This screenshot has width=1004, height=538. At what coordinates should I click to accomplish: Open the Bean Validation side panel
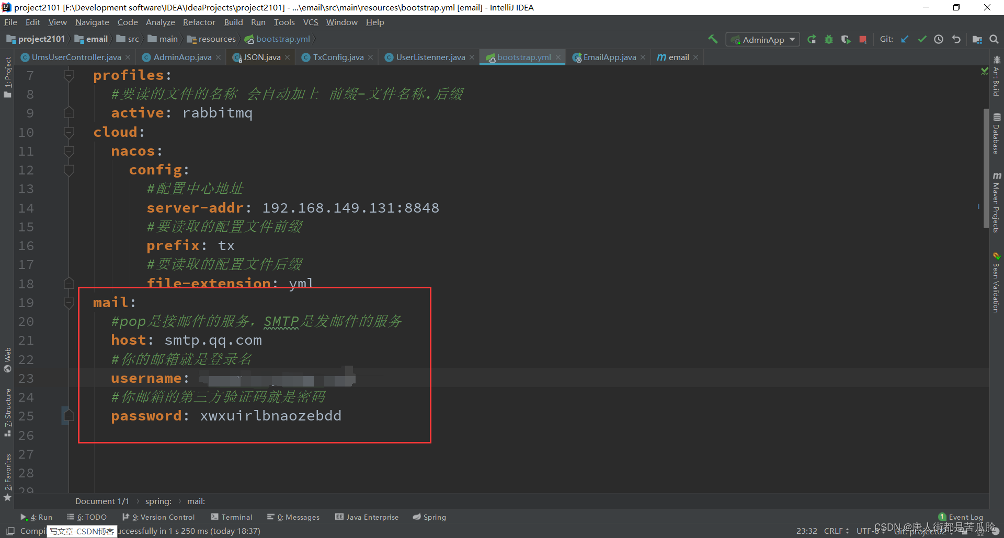pos(997,283)
